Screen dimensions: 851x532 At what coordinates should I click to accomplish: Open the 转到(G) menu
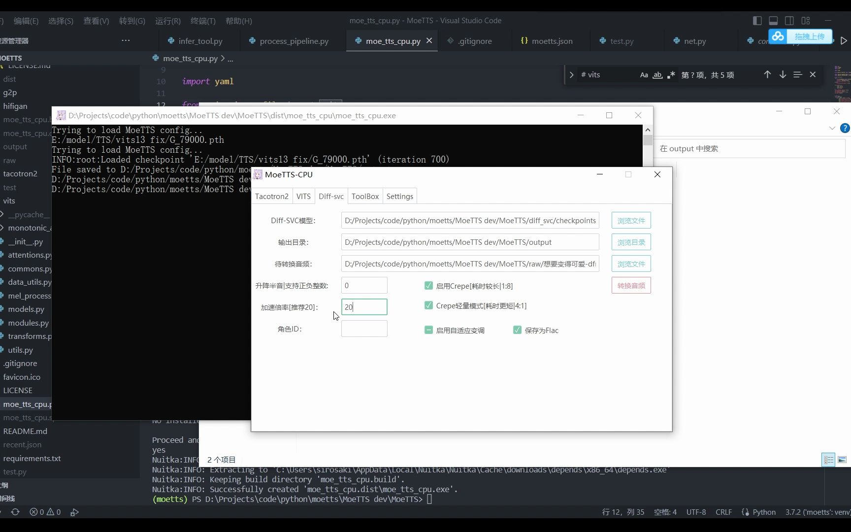tap(132, 21)
